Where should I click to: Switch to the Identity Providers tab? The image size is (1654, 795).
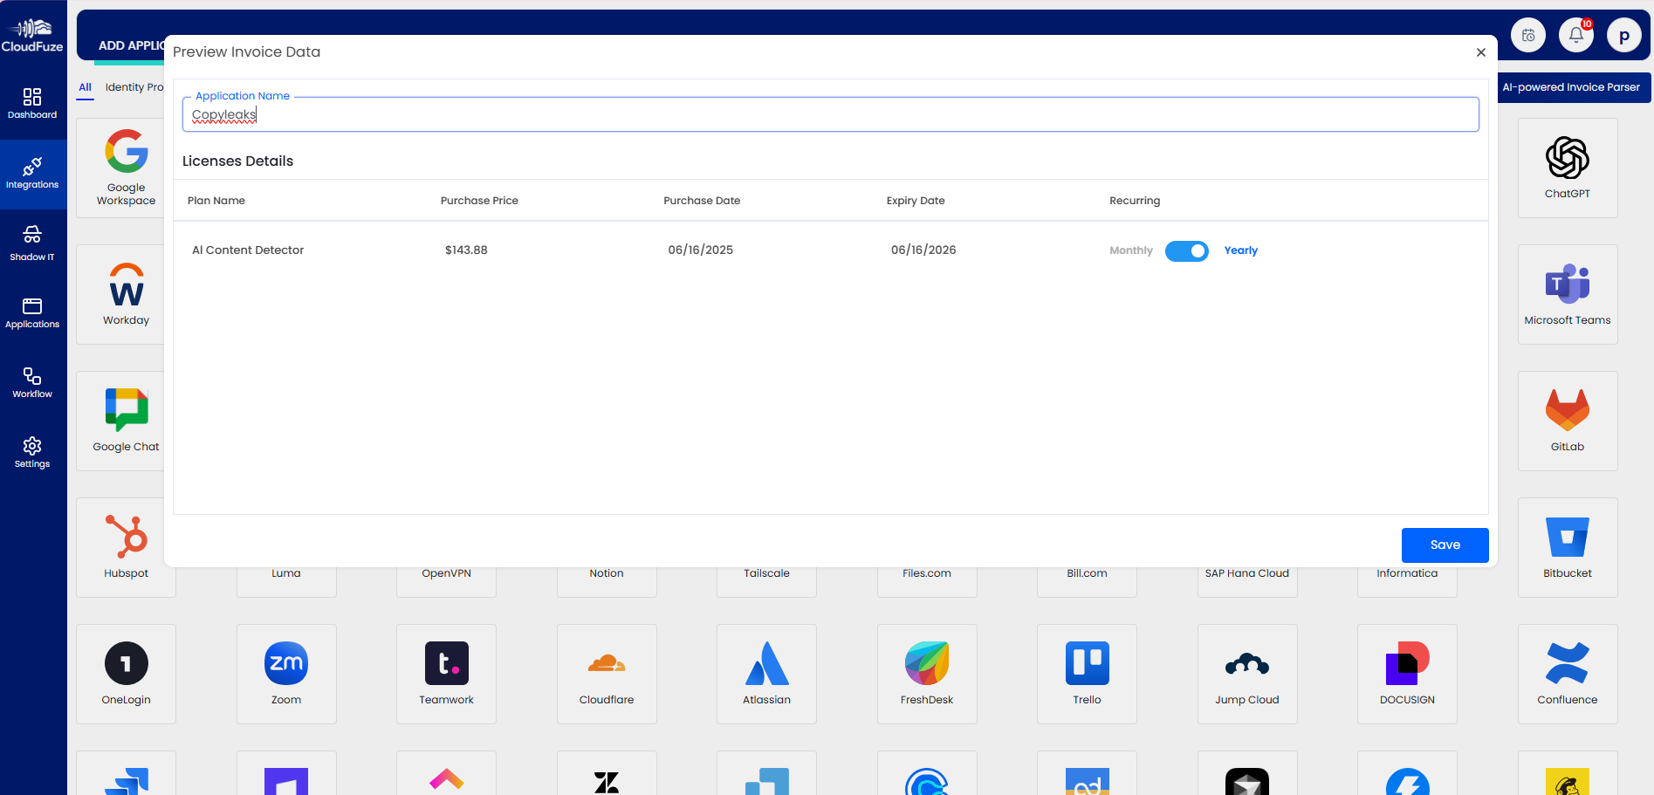tap(135, 87)
